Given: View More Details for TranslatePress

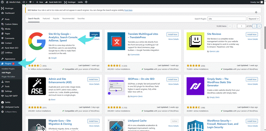Looking at the screenshot, I should coord(173,39).
